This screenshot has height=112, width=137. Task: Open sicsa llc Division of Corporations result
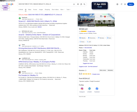pyautogui.click(x=39, y=35)
